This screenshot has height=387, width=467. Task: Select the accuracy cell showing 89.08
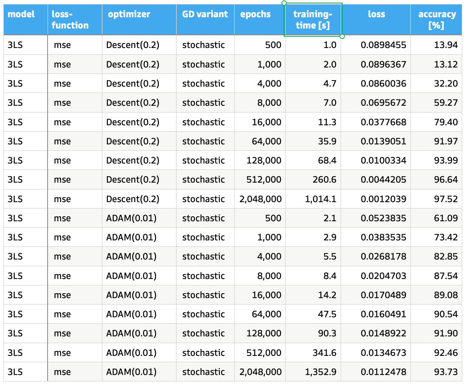click(x=445, y=295)
